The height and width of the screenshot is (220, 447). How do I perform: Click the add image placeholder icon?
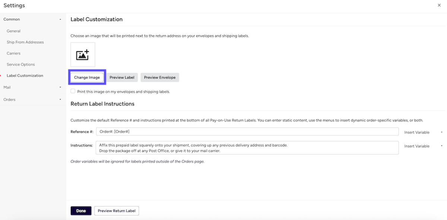pyautogui.click(x=83, y=55)
